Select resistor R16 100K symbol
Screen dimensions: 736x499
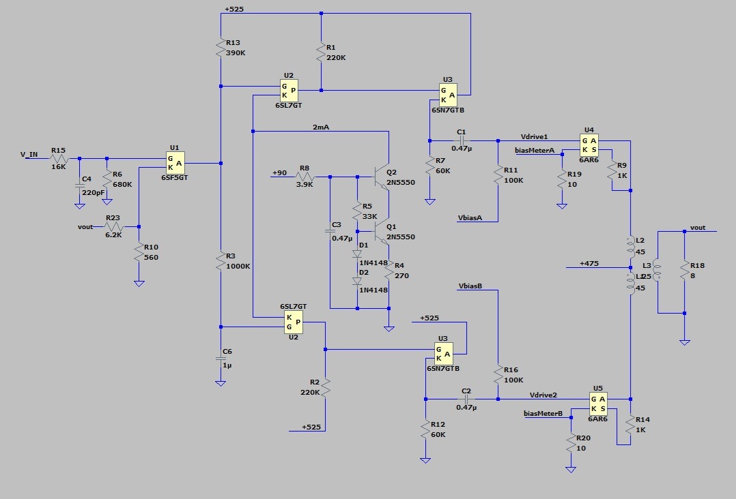click(498, 375)
